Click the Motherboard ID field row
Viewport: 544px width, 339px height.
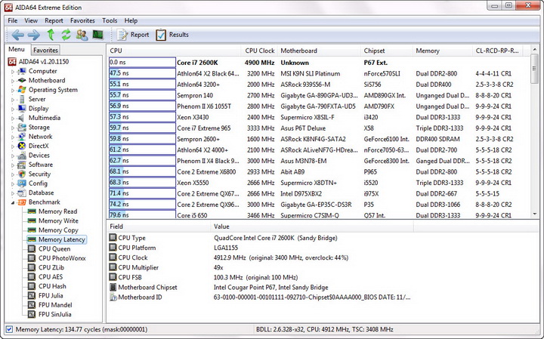pos(259,297)
